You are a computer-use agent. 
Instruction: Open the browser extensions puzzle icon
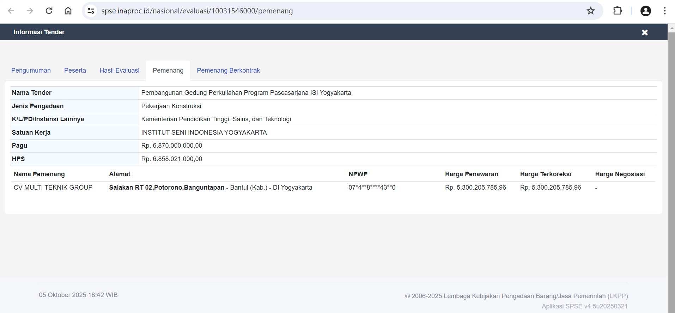click(618, 11)
